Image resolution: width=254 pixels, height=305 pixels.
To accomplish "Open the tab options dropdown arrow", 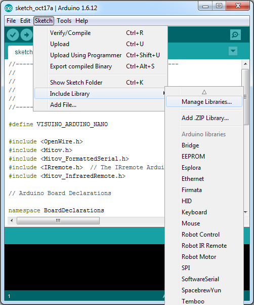I will (x=233, y=51).
